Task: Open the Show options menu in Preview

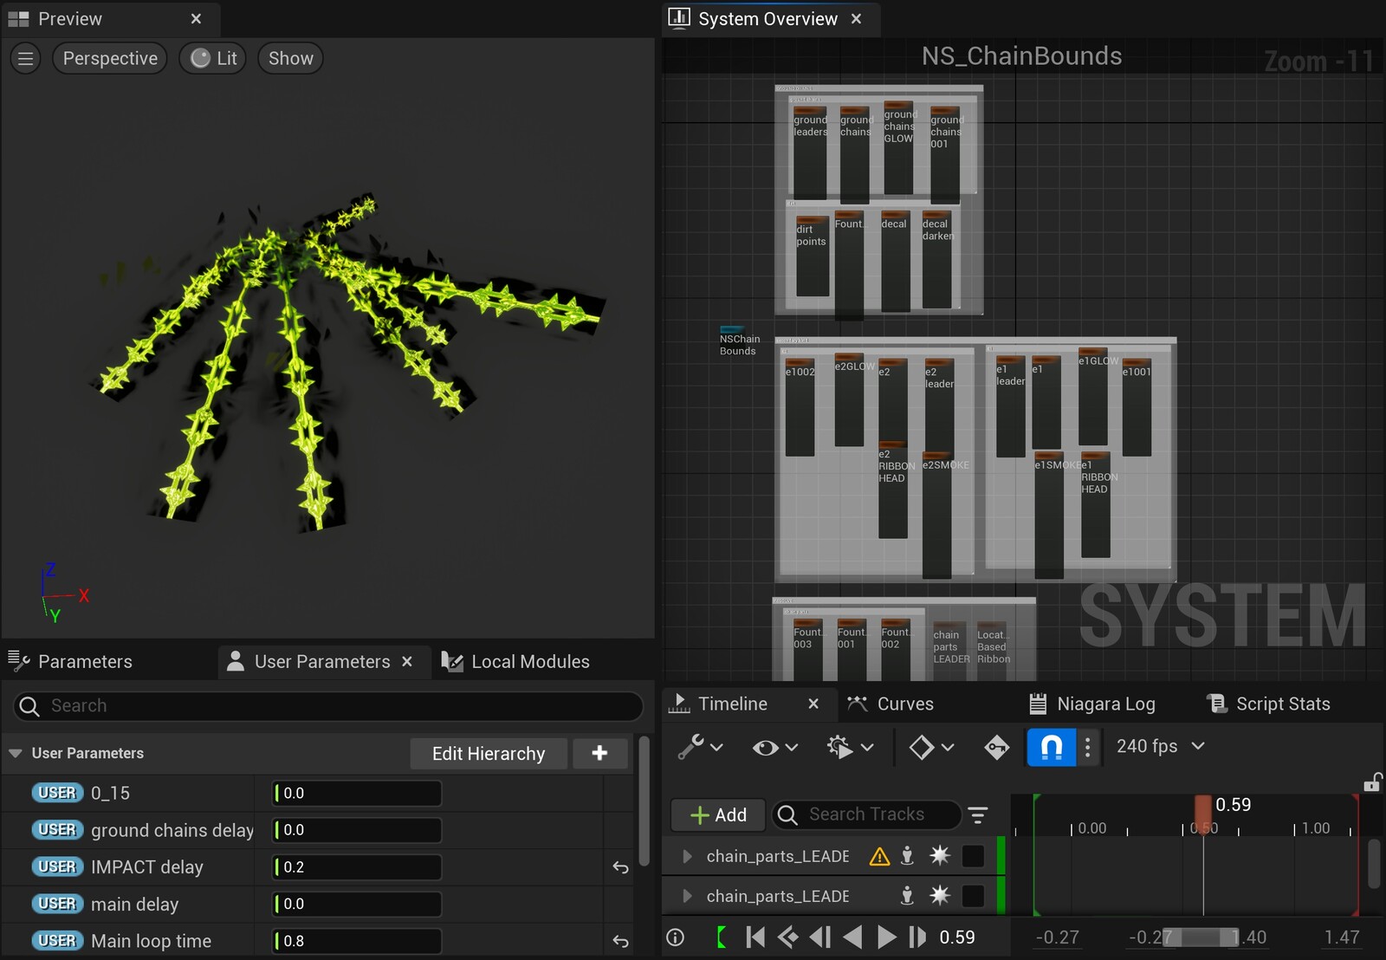Action: click(290, 58)
